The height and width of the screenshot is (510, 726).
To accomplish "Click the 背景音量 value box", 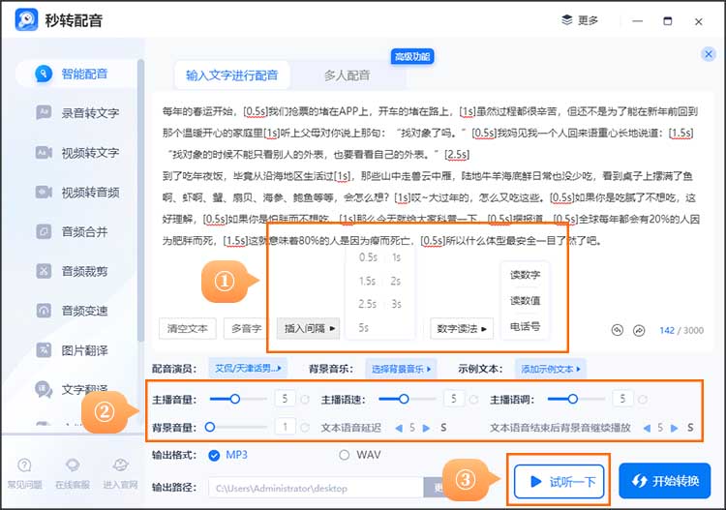I will pos(285,427).
